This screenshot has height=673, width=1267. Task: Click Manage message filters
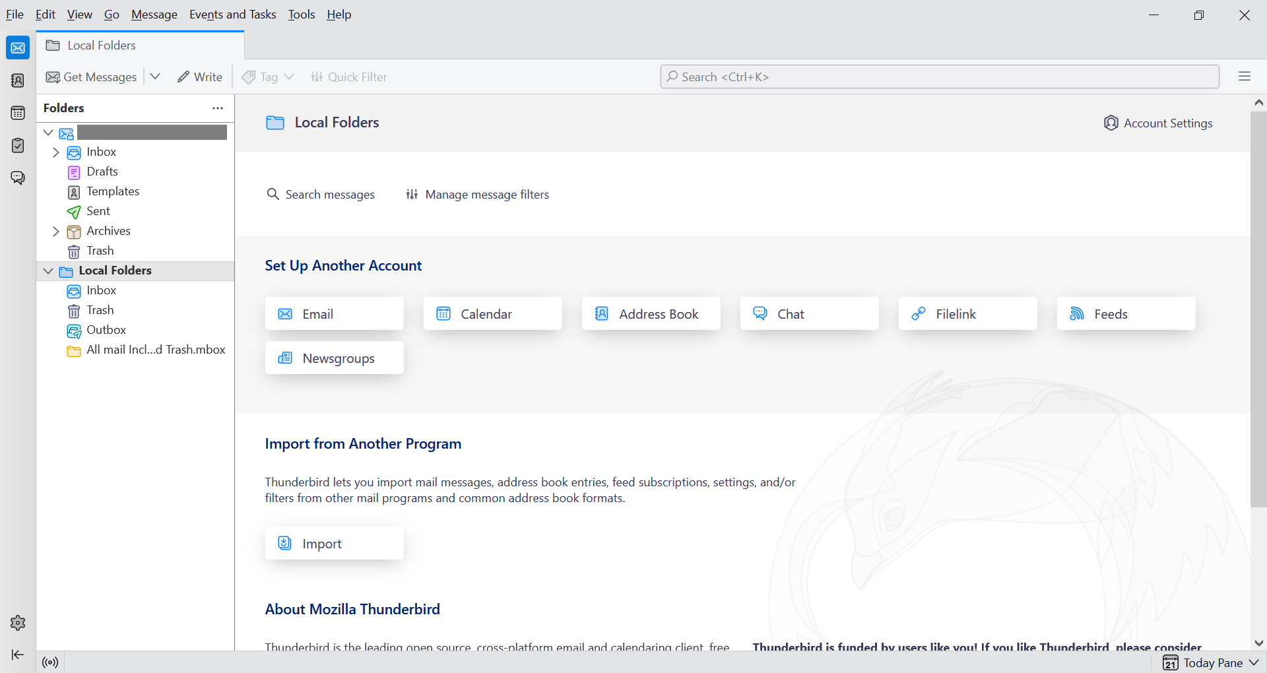pyautogui.click(x=477, y=195)
